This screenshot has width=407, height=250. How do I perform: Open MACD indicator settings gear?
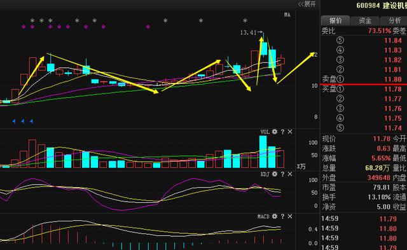(275, 216)
